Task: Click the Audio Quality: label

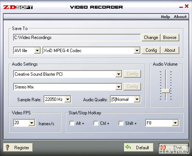Action: (x=95, y=100)
